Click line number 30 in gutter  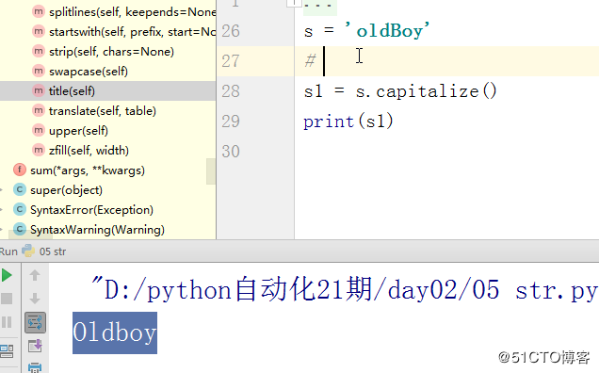231,152
